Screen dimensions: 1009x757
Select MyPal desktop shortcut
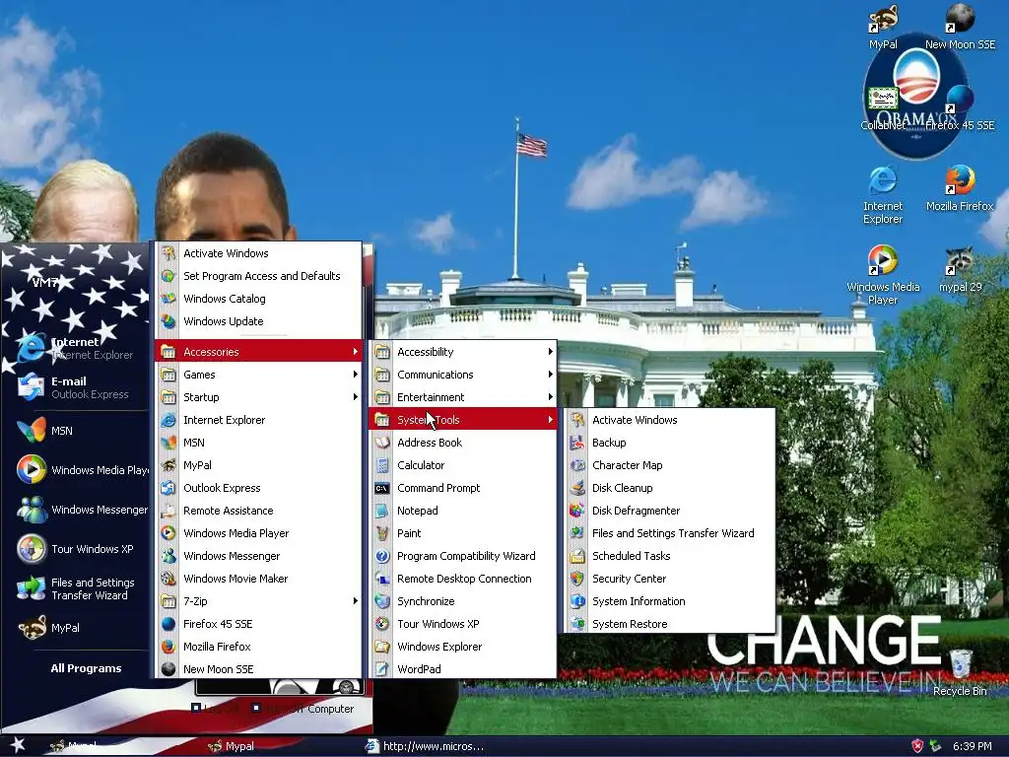point(883,26)
